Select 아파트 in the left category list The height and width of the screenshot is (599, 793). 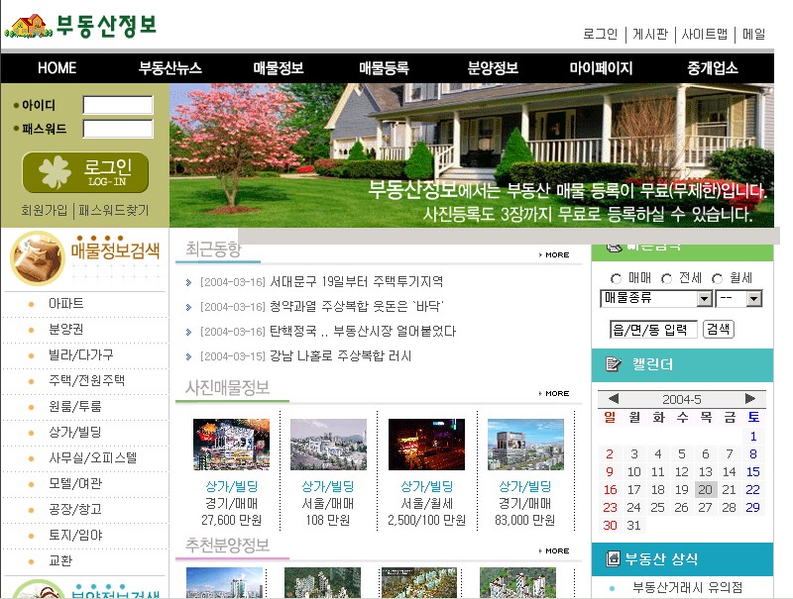click(x=66, y=303)
